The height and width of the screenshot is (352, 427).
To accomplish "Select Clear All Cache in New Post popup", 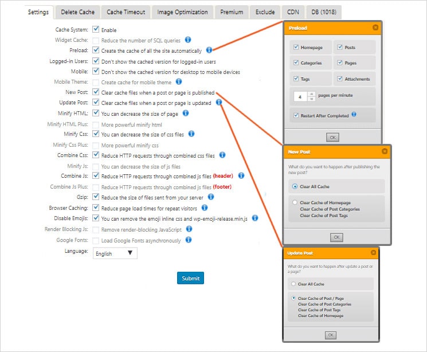I will pos(295,187).
